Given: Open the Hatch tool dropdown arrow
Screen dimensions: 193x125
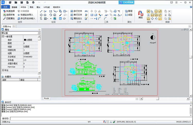Looking at the screenshot, I should coord(47,19).
